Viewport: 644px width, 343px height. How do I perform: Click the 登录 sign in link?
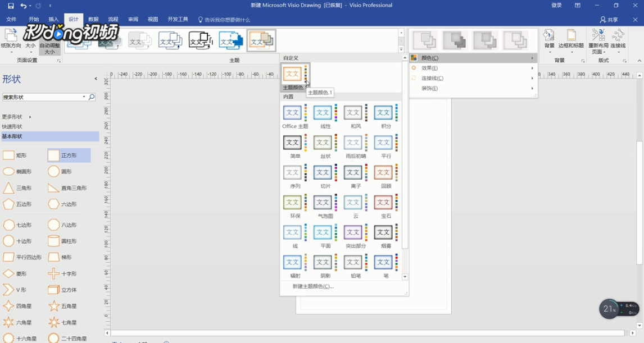(x=556, y=6)
